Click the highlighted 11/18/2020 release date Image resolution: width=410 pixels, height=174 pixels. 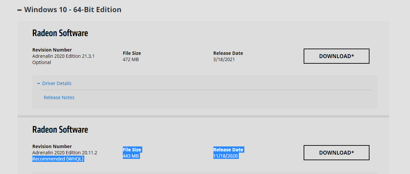click(226, 156)
